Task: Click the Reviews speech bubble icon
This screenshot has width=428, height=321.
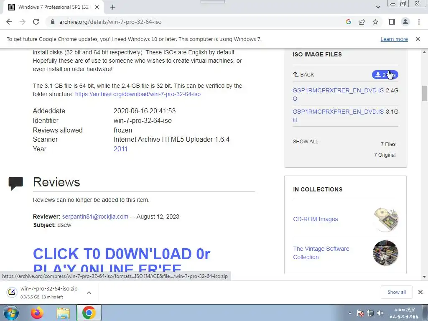Action: 15,183
